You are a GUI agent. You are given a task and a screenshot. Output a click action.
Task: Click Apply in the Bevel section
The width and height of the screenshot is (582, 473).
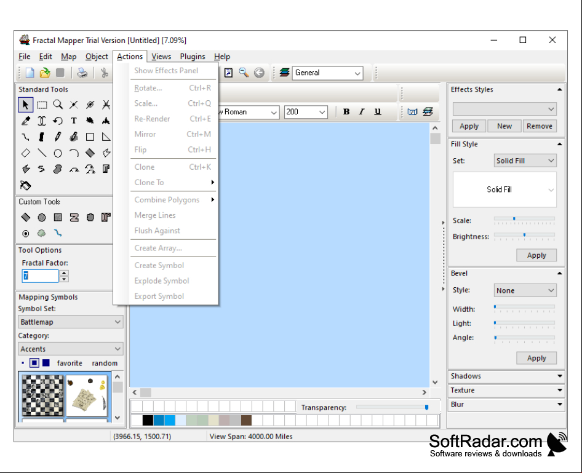click(536, 358)
